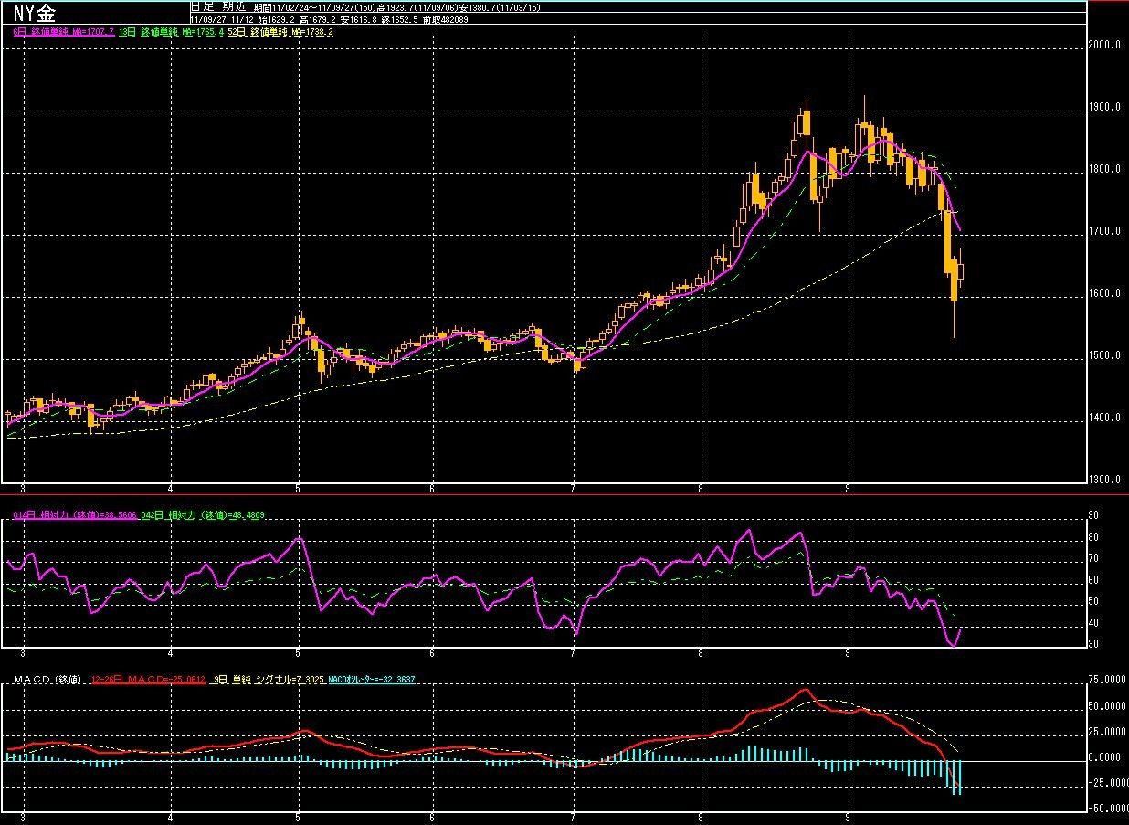The height and width of the screenshot is (825, 1129).
Task: Select the 日足 期近 header label
Action: 217,7
